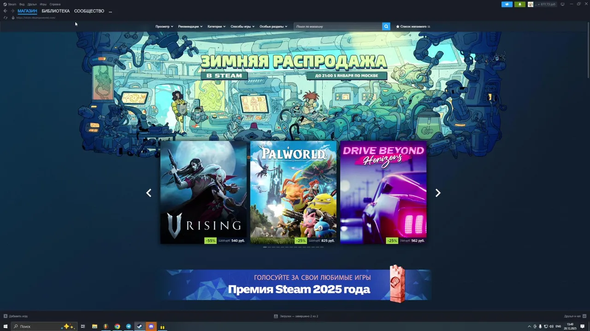Screen dimensions: 590x331
Task: Click the page vertical scrollbar
Action: [588, 51]
